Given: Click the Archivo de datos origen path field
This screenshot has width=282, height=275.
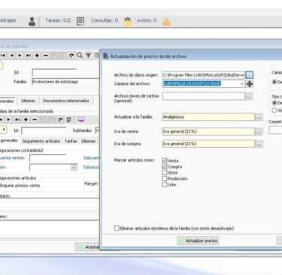Looking at the screenshot, I should pyautogui.click(x=203, y=75).
